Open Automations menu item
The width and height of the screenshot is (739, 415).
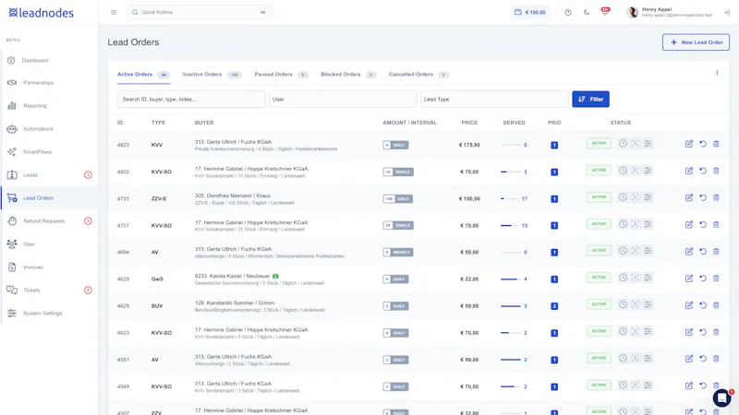tap(38, 129)
